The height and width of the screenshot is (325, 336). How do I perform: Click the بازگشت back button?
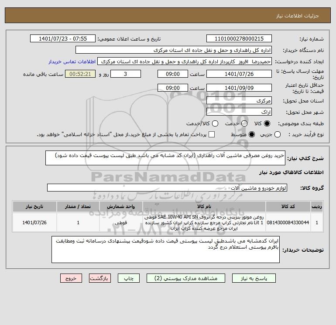tap(100, 278)
